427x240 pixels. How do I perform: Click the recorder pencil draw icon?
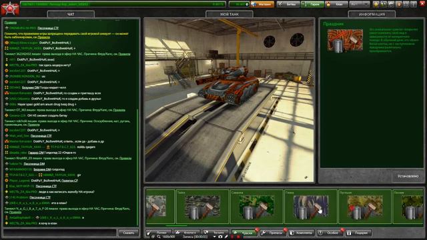tap(226, 237)
